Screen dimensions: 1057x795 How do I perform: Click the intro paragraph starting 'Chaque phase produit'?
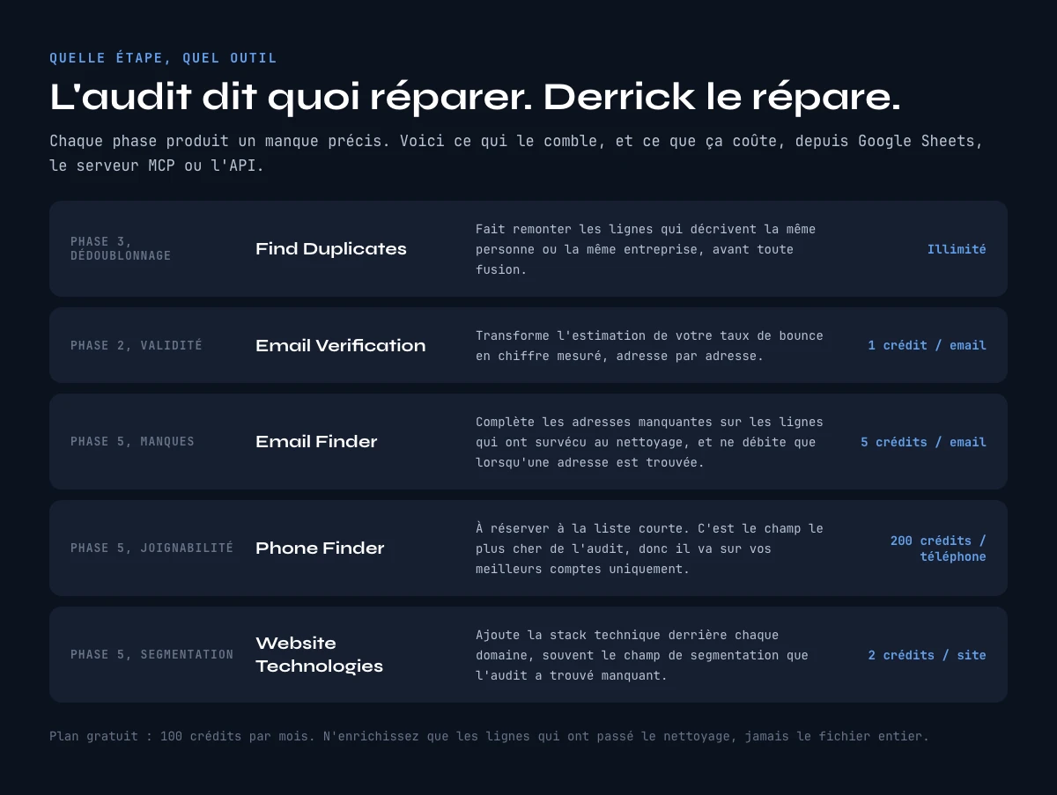point(516,153)
